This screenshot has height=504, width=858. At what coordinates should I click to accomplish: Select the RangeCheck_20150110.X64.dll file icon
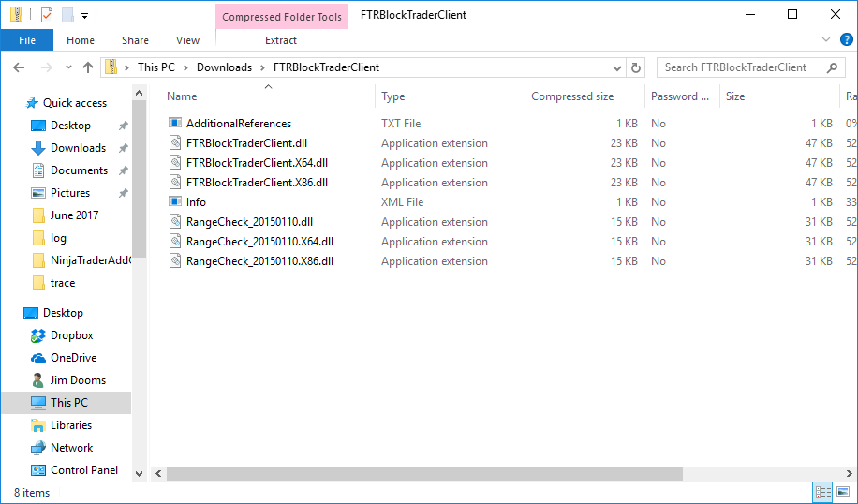[x=175, y=242]
